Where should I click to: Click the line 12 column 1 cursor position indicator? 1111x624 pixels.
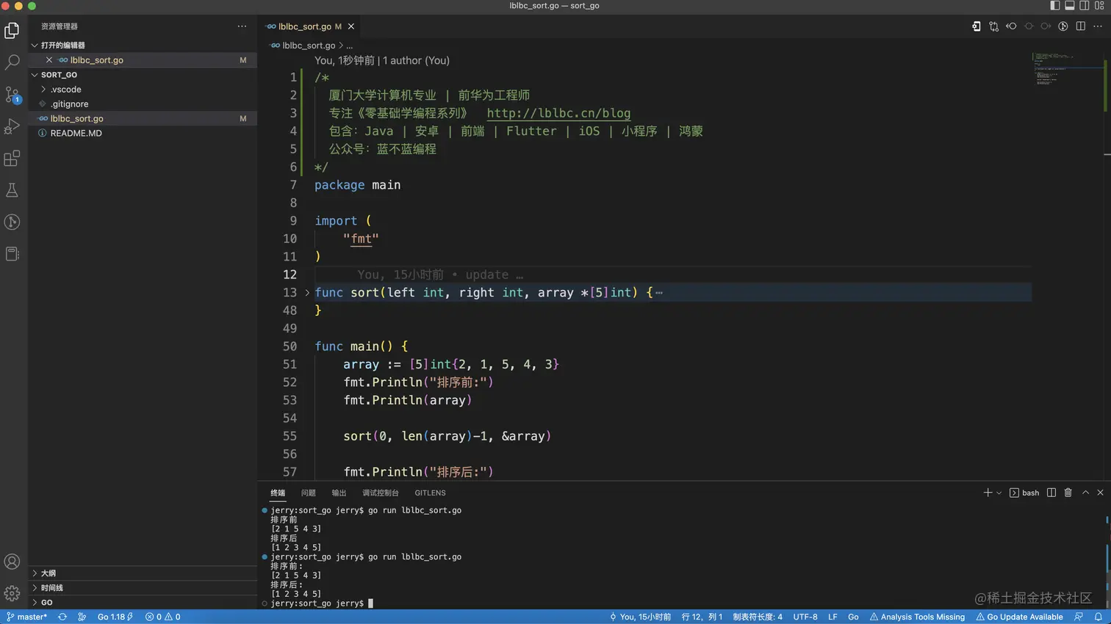[702, 617]
